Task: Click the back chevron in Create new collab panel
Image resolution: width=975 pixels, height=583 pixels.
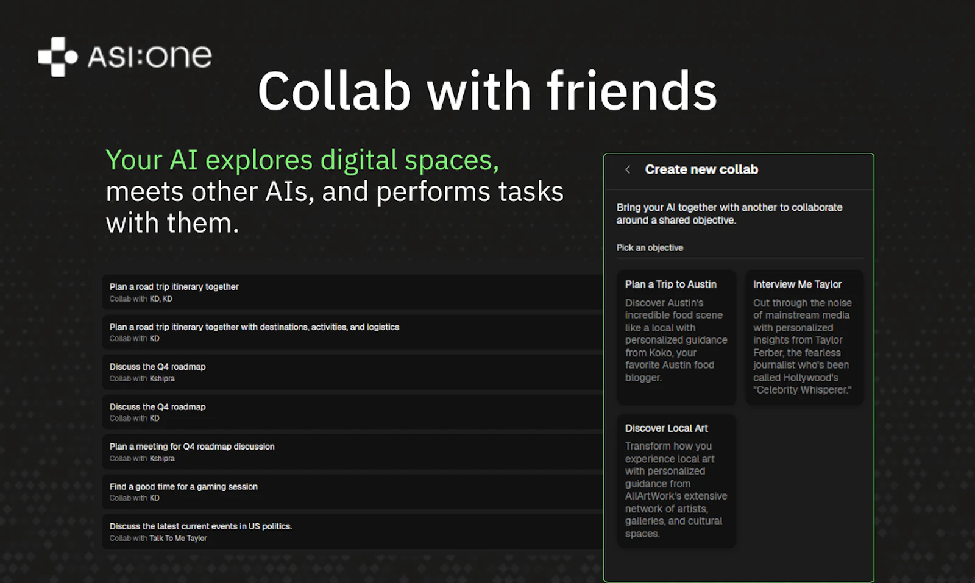Action: click(x=628, y=169)
